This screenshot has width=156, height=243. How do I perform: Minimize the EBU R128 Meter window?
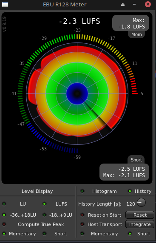134,4
